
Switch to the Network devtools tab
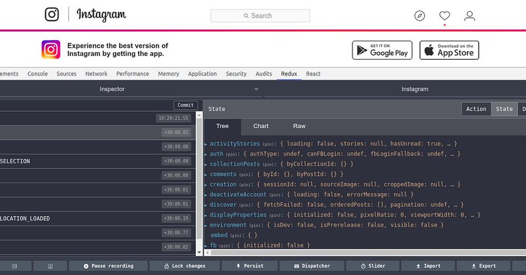[96, 74]
